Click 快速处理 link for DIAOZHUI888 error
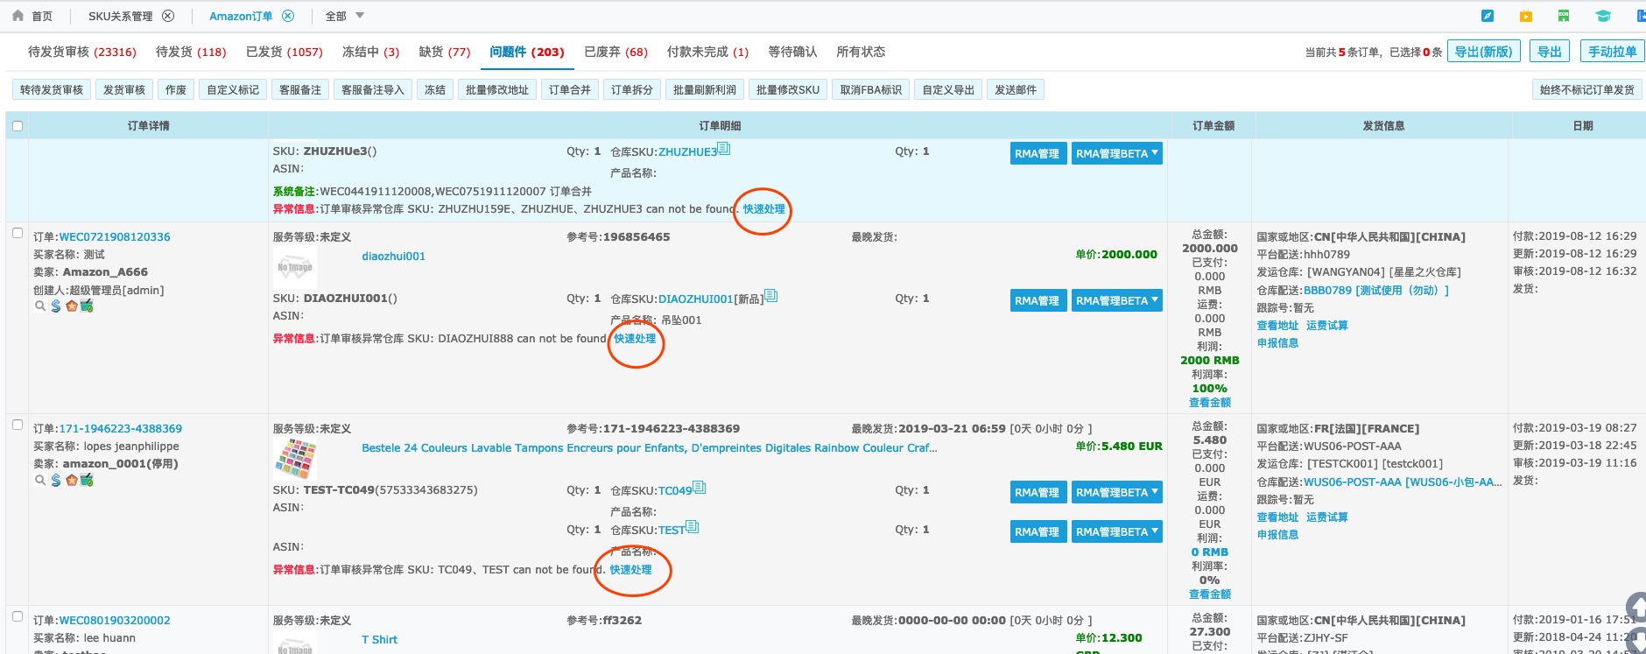The height and width of the screenshot is (654, 1646). 635,339
